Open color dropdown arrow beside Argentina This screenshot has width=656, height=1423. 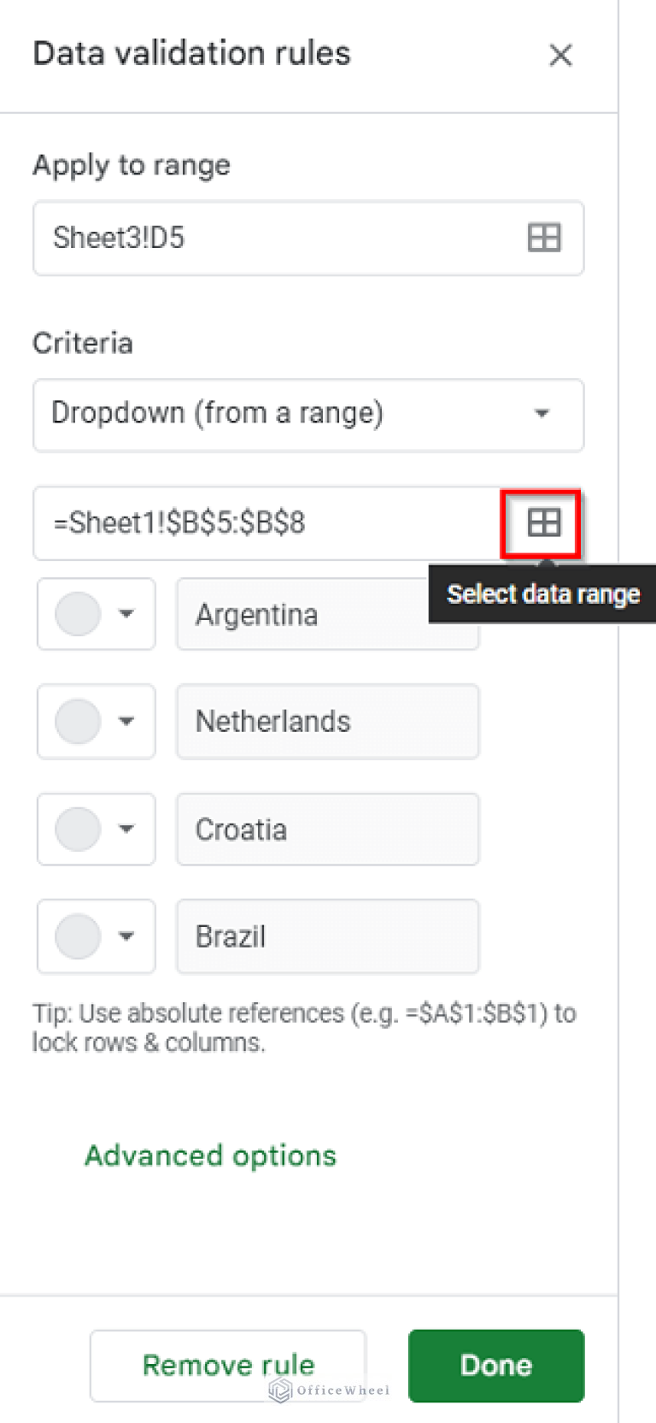coord(126,614)
